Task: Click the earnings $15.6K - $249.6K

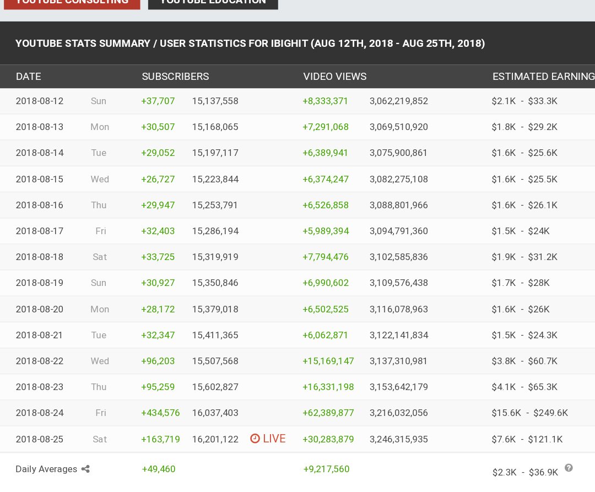Action: click(530, 413)
